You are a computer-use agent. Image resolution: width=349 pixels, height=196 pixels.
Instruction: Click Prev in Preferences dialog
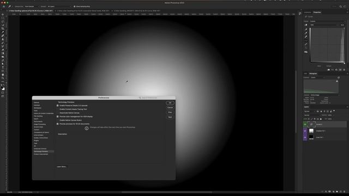(170, 113)
